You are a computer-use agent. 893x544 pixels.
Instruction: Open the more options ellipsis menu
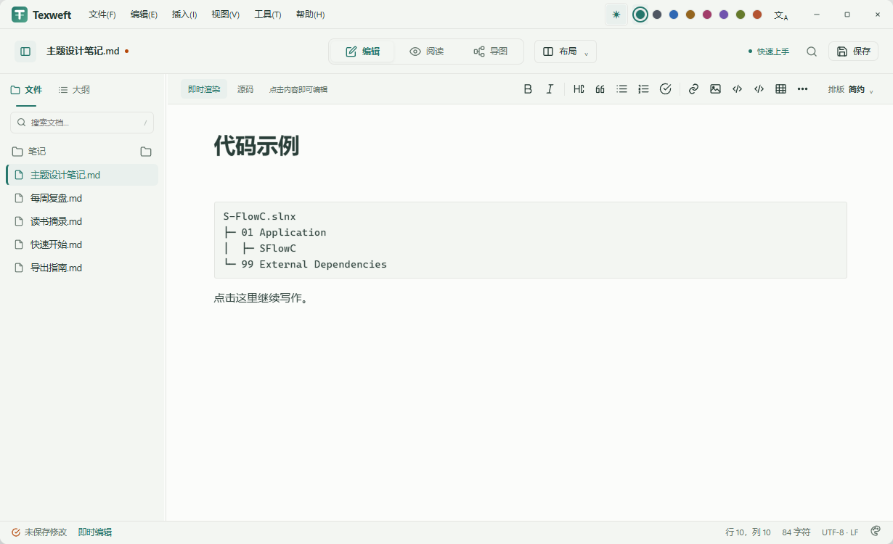pos(802,89)
